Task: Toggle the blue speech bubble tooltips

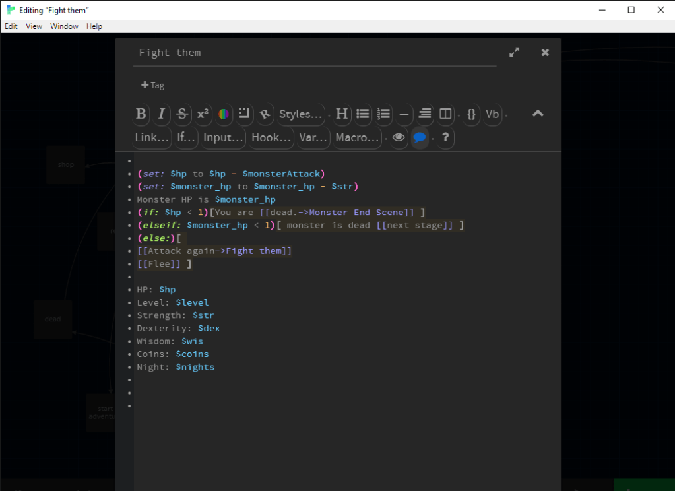Action: point(420,137)
